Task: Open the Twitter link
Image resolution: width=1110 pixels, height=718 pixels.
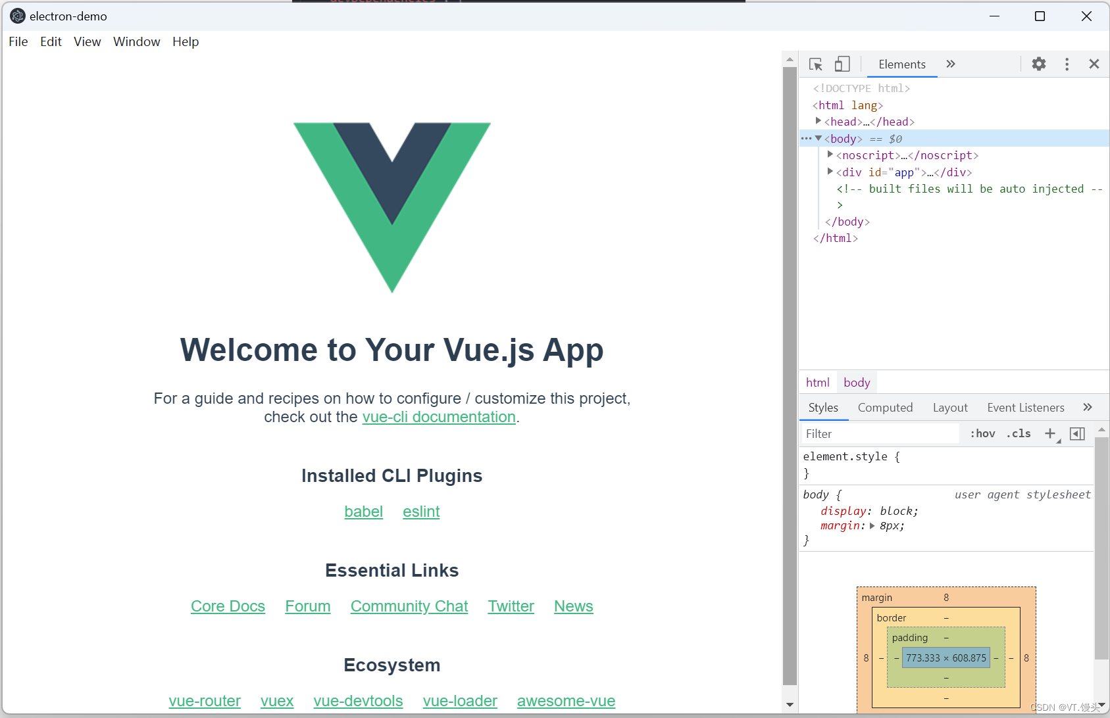Action: pos(511,606)
